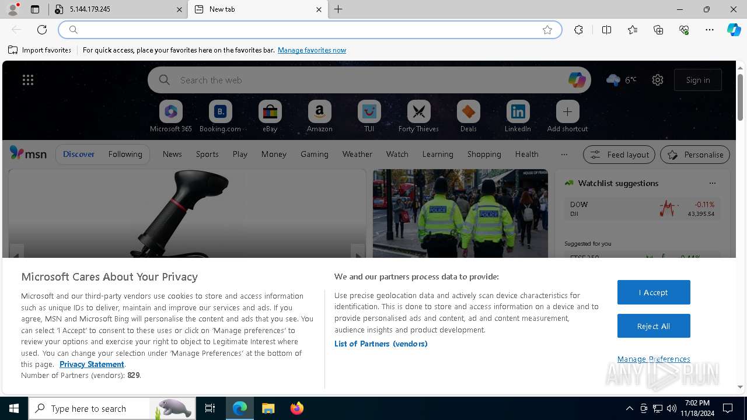
Task: Open the eBay shortcut
Action: point(270,117)
